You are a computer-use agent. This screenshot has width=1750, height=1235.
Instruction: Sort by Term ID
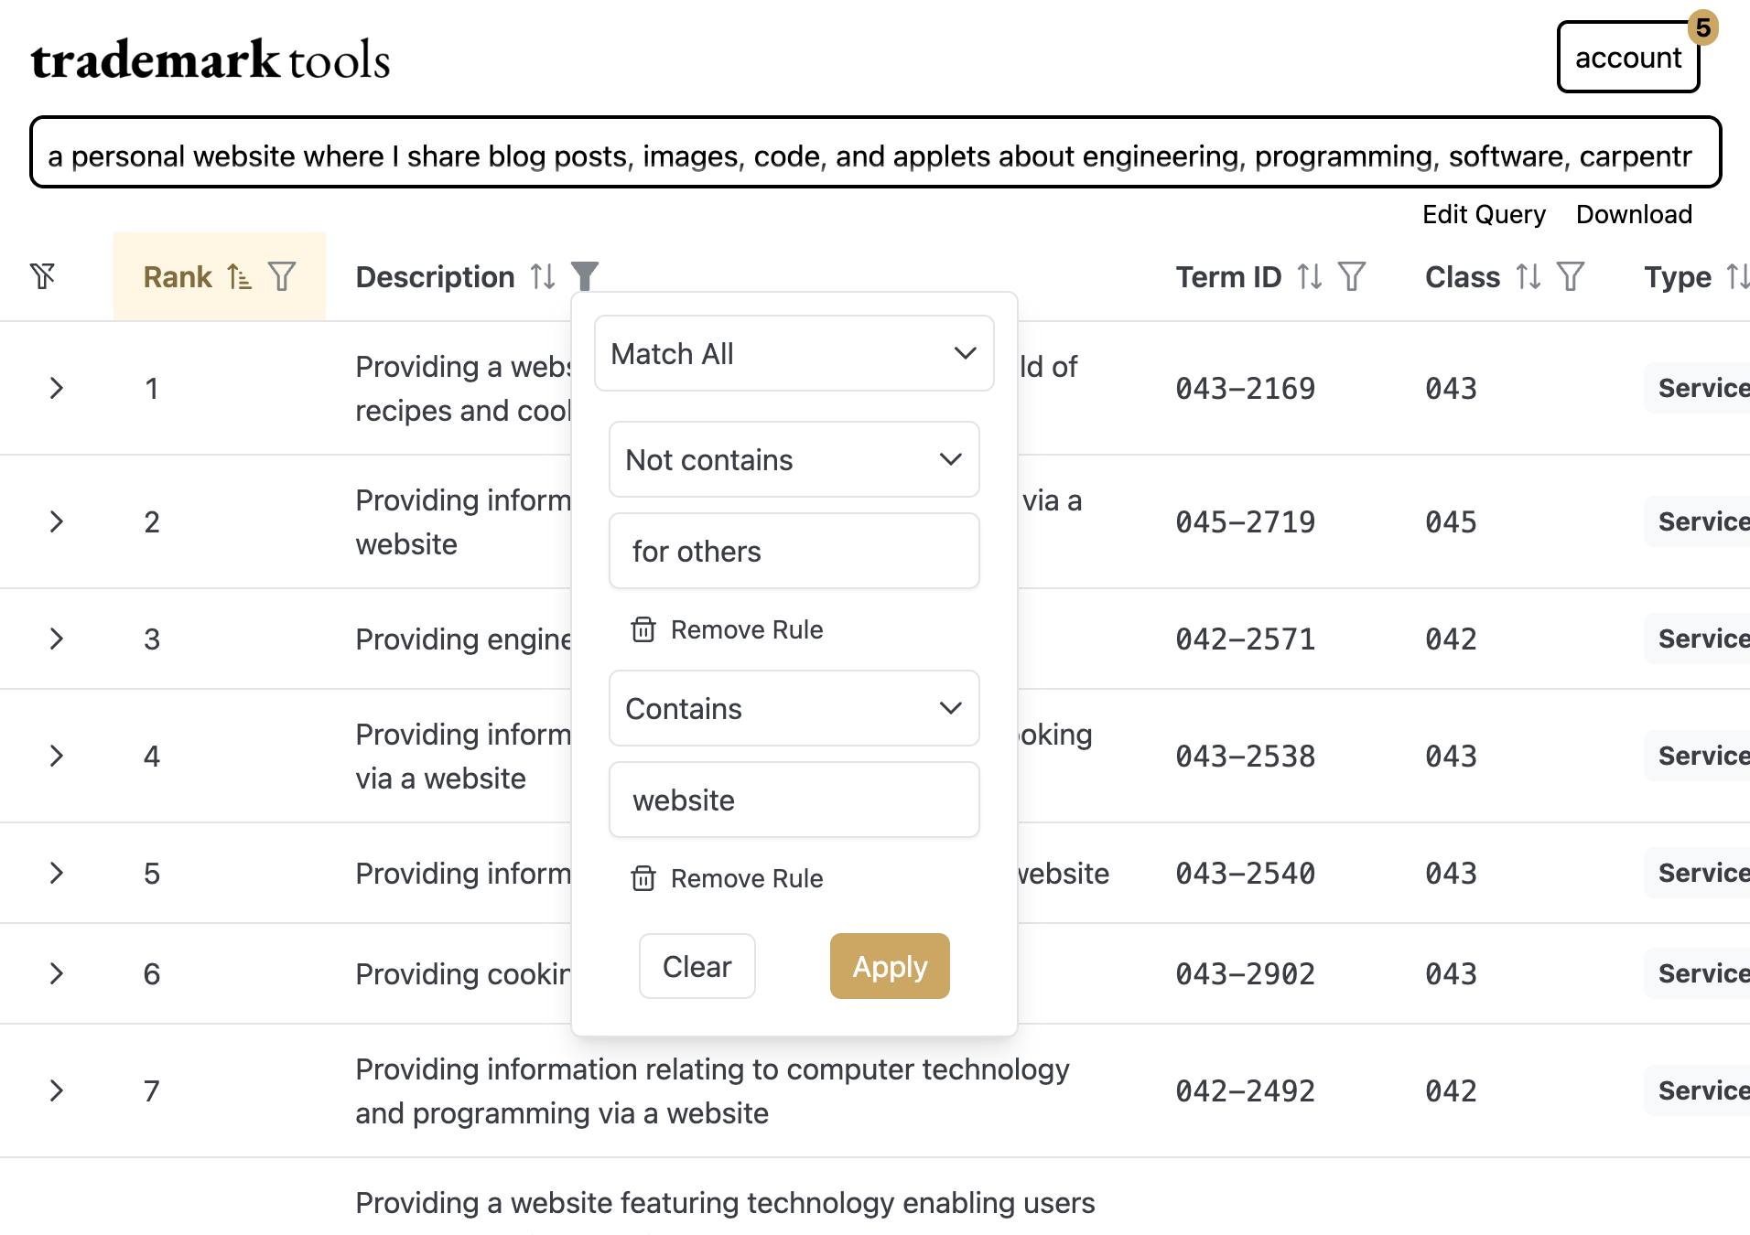click(1310, 276)
